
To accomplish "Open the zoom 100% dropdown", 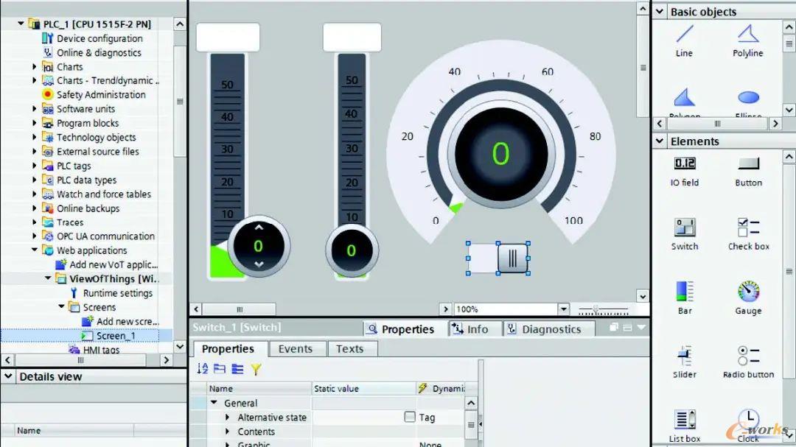I will pyautogui.click(x=564, y=309).
